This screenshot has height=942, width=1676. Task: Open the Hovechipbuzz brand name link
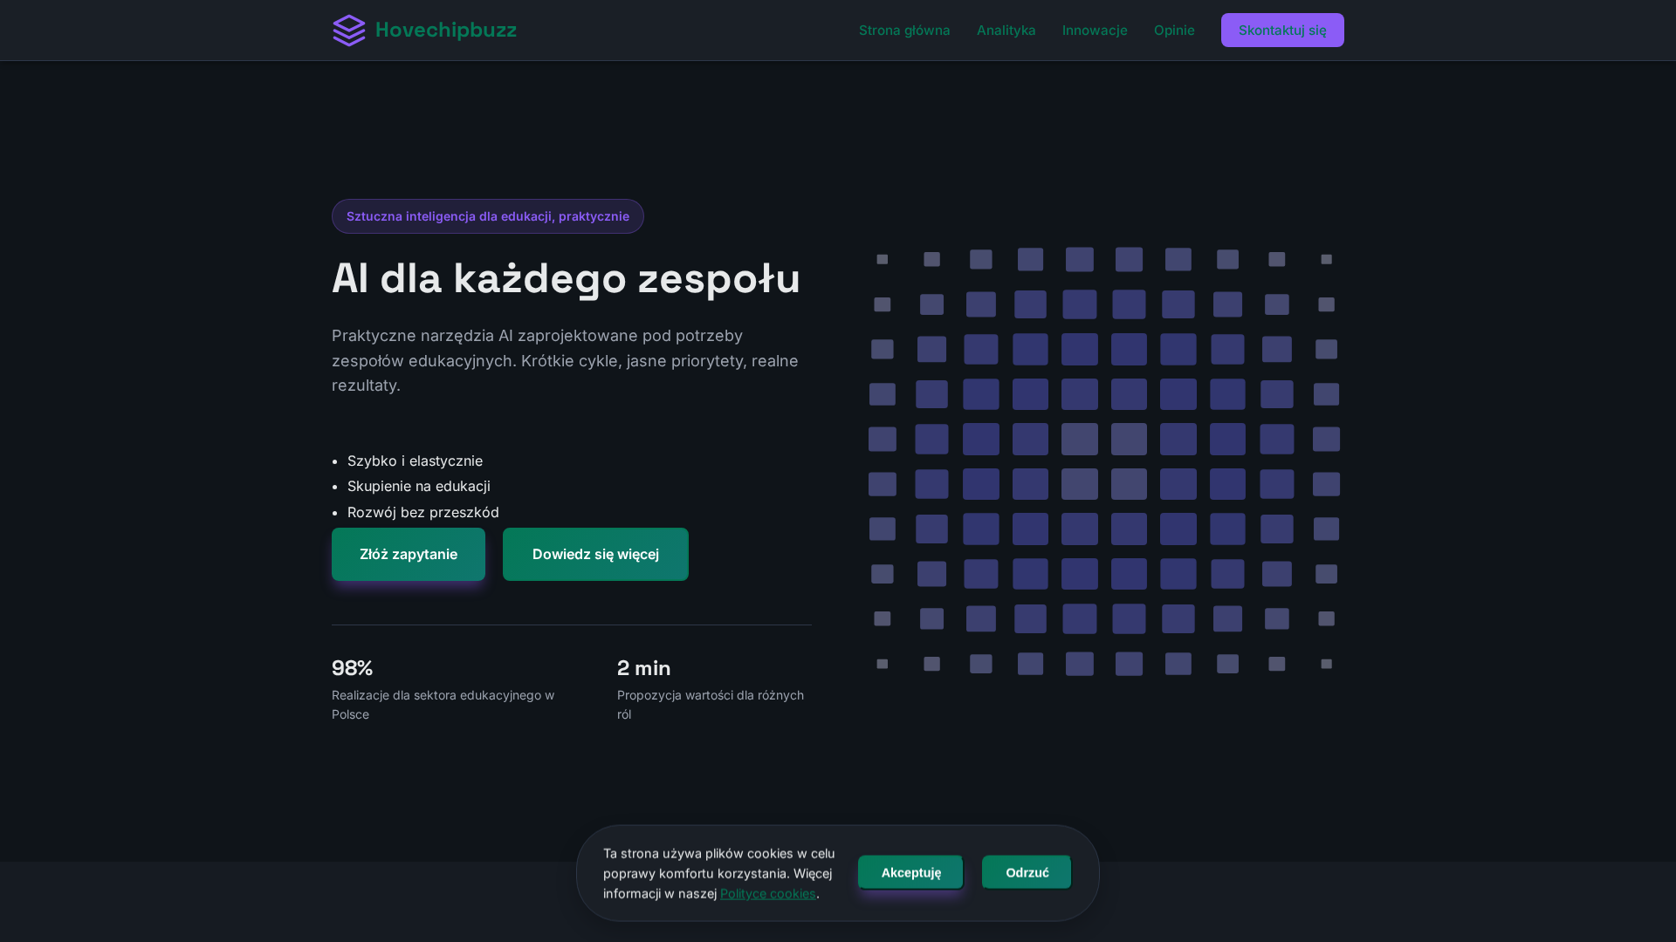point(446,31)
